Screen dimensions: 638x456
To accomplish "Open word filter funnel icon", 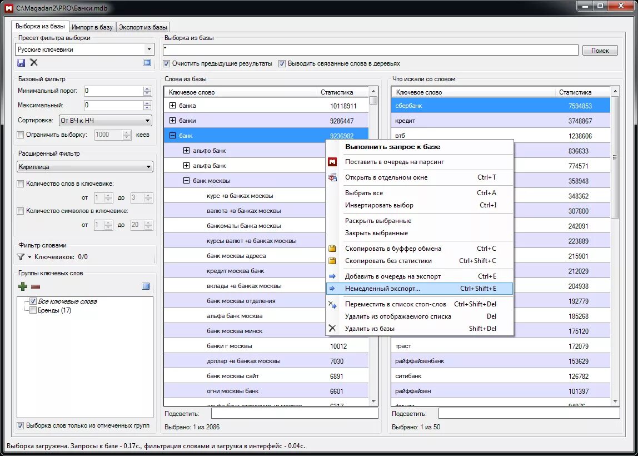I will (21, 257).
